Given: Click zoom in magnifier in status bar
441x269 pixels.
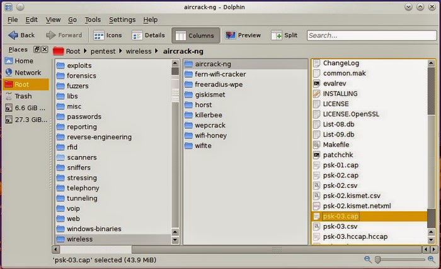Looking at the screenshot, I should tap(431, 260).
